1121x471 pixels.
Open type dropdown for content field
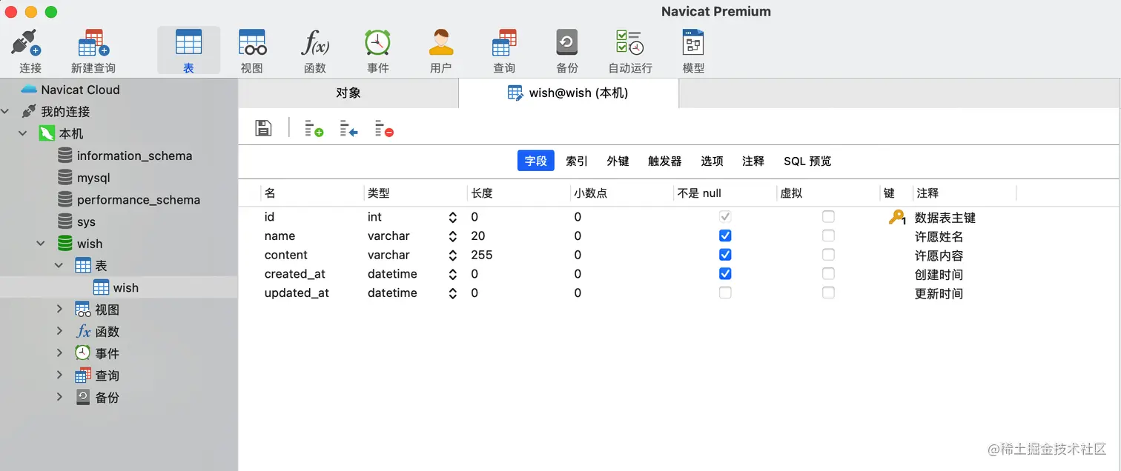452,255
